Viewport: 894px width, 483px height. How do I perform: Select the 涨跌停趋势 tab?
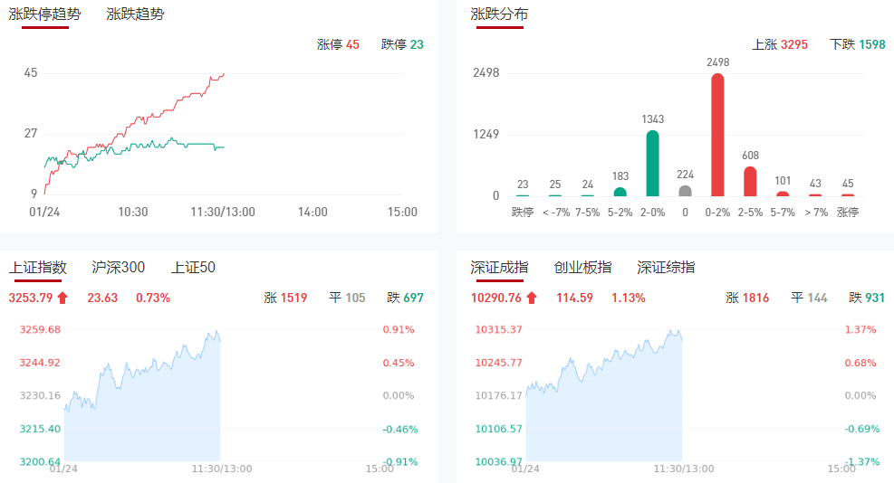[x=44, y=14]
